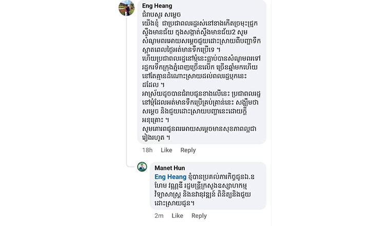This screenshot has height=226, width=385.
Task: Reply to Eng Heang's comment
Action: tap(188, 150)
